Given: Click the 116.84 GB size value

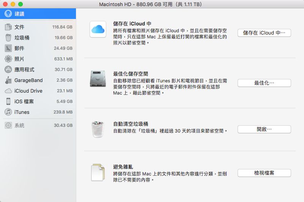Looking at the screenshot, I should pyautogui.click(x=62, y=27).
